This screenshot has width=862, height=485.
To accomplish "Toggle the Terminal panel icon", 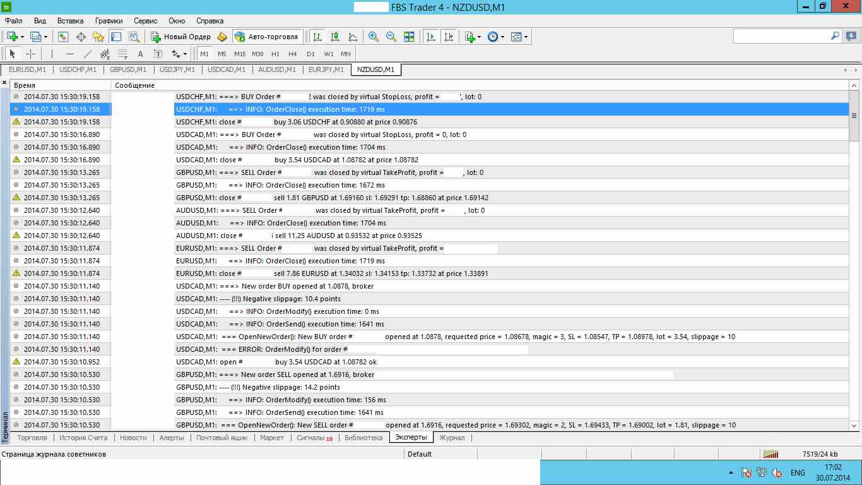I will (x=115, y=37).
